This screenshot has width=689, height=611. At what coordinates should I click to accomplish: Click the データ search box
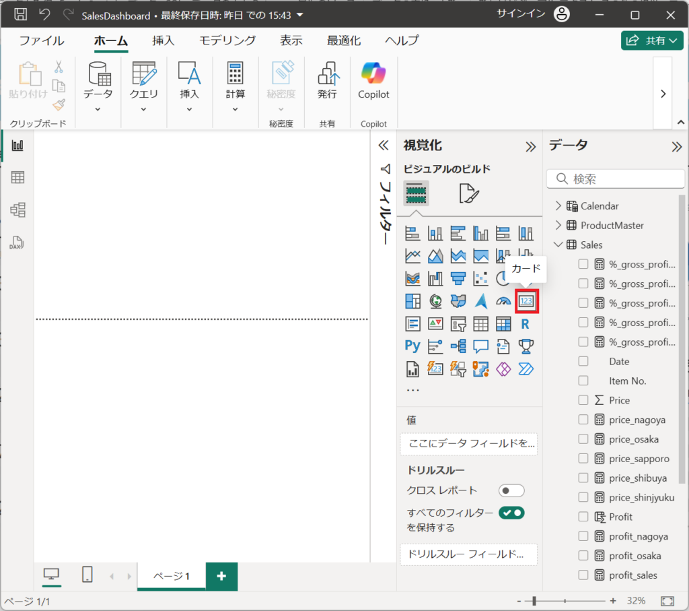click(616, 179)
